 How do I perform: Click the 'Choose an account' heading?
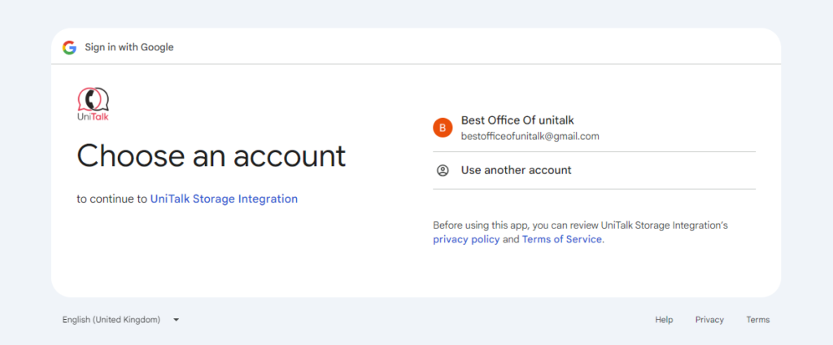[212, 155]
